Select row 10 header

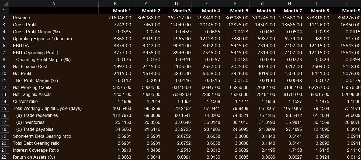click(4, 73)
